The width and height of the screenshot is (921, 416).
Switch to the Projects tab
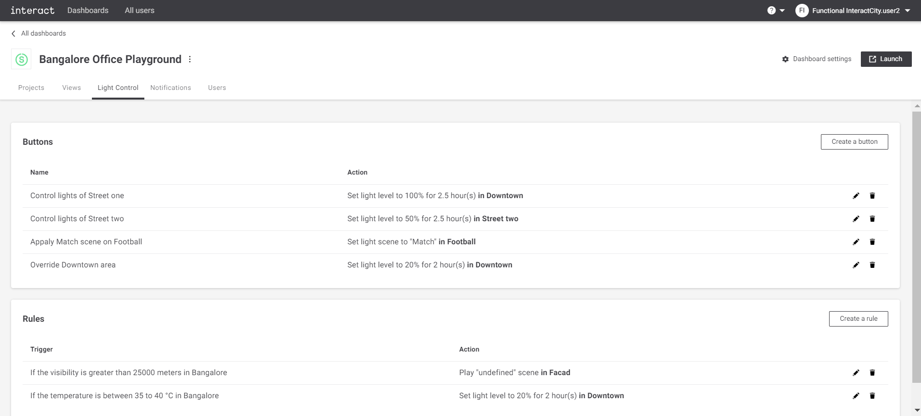click(x=31, y=88)
